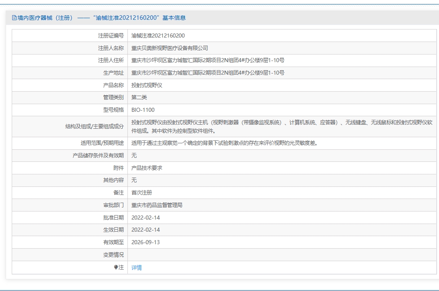Click the 型号规格 label

coord(113,110)
